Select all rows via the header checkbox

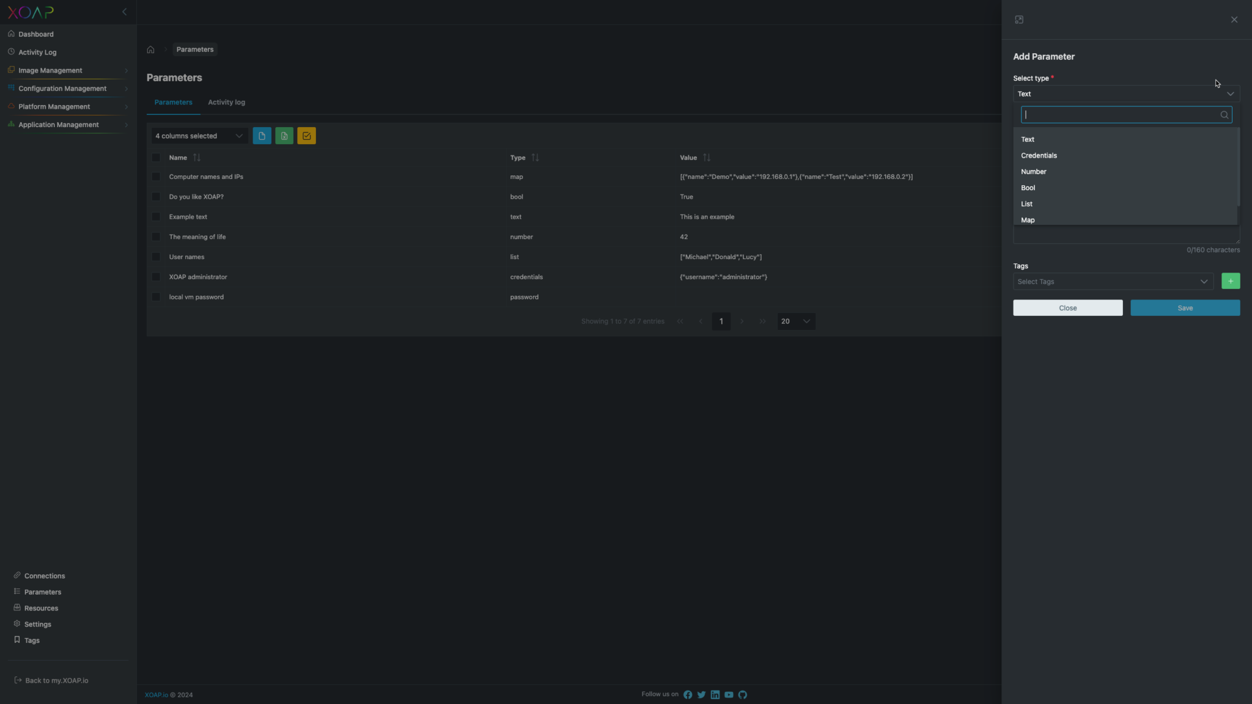tap(156, 157)
